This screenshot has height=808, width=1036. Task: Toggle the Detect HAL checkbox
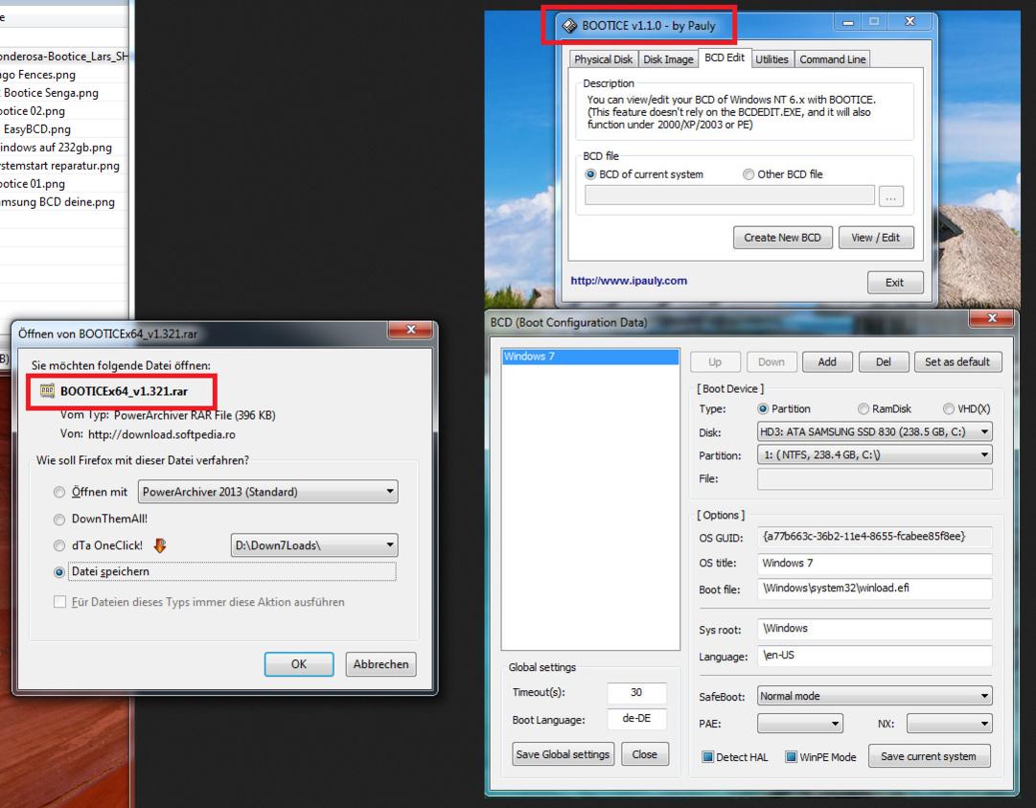pyautogui.click(x=707, y=756)
